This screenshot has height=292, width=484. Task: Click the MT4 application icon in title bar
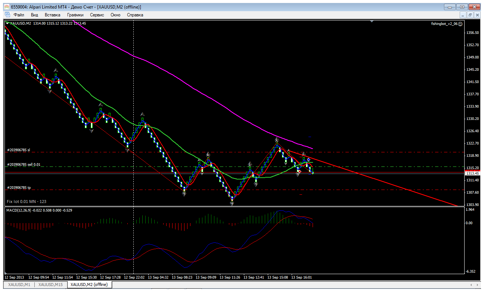[x=6, y=7]
